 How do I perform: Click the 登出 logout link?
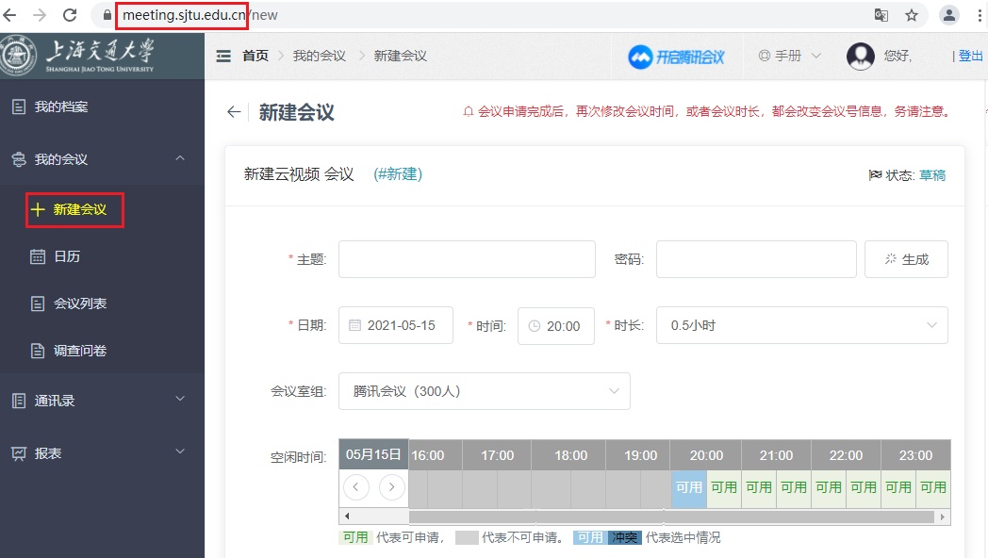coord(970,57)
